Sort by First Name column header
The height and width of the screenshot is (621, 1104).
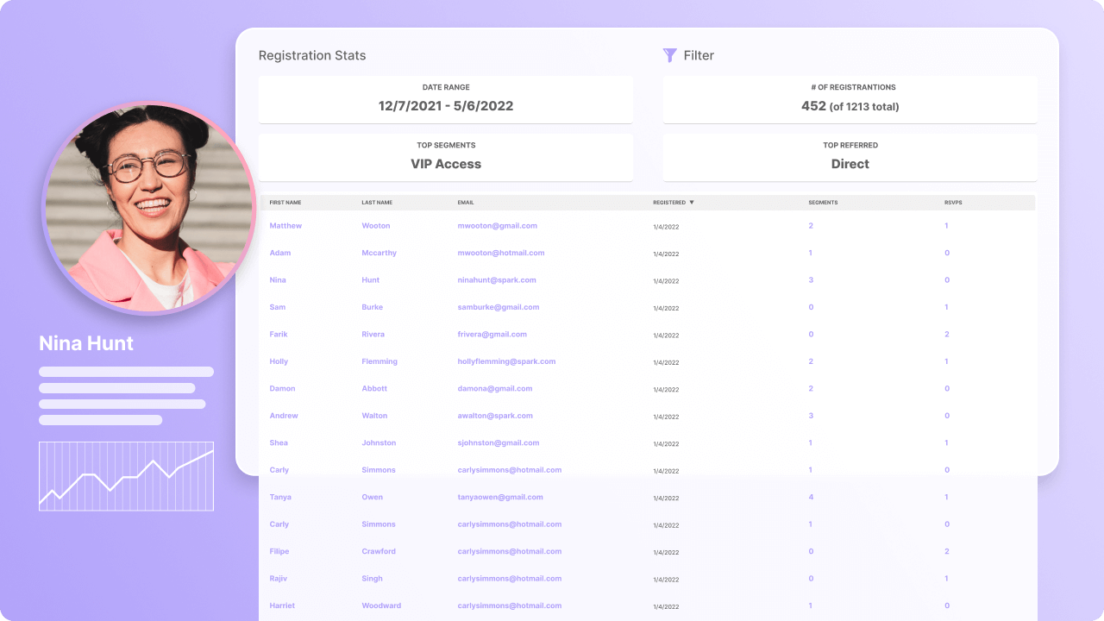pos(285,203)
